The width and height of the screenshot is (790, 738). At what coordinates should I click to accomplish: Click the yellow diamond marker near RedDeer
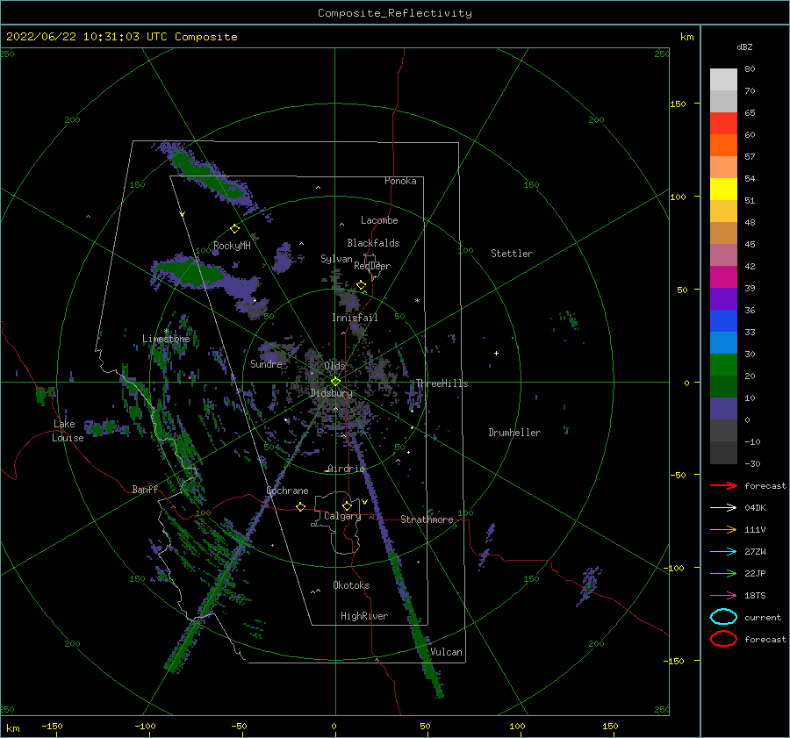point(362,285)
